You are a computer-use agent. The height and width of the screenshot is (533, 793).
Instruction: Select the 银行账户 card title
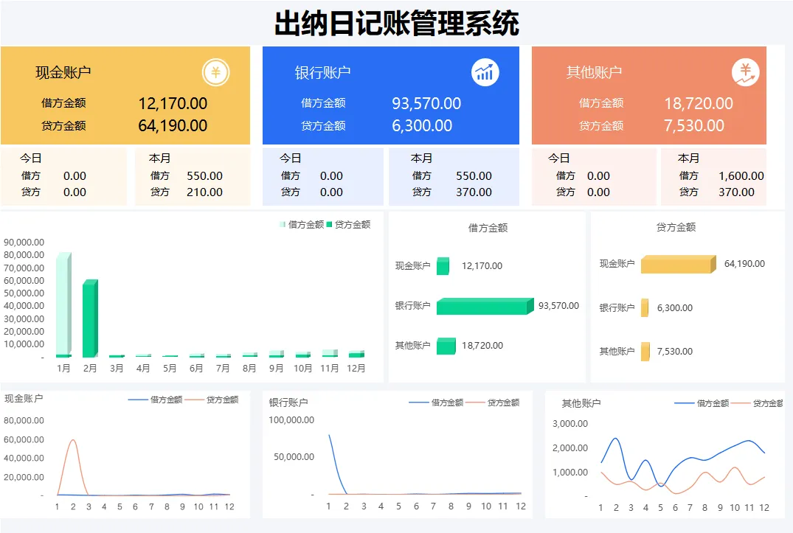(x=322, y=73)
